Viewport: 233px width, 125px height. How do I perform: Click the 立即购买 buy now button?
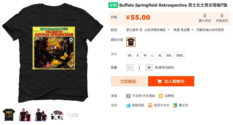pos(128,81)
